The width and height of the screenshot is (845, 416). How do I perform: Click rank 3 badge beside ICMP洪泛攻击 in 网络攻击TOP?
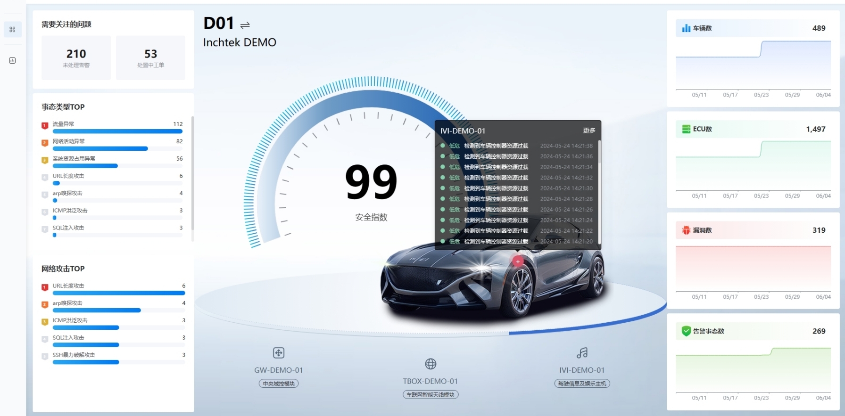pyautogui.click(x=45, y=322)
